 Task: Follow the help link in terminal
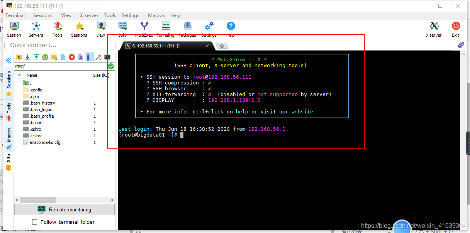(x=242, y=111)
